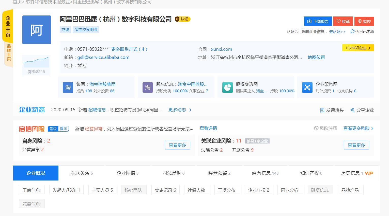
Task: Click the 分享企业 share button
Action: point(362,110)
